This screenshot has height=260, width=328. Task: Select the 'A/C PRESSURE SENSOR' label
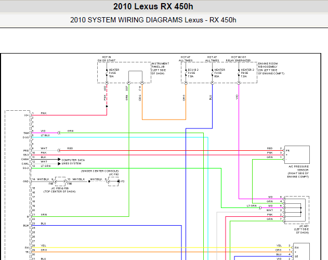click(298, 172)
